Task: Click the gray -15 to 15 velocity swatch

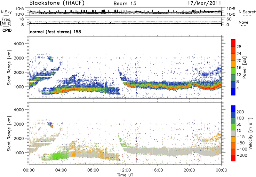Action: [x=233, y=133]
